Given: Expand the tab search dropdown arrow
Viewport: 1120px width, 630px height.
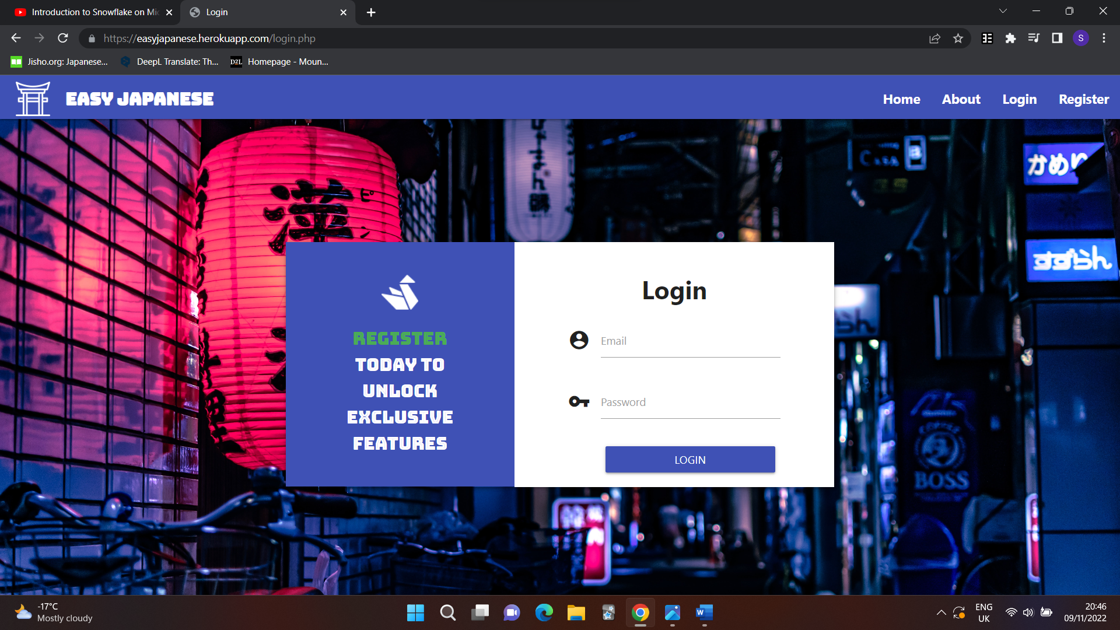Looking at the screenshot, I should 1003,11.
